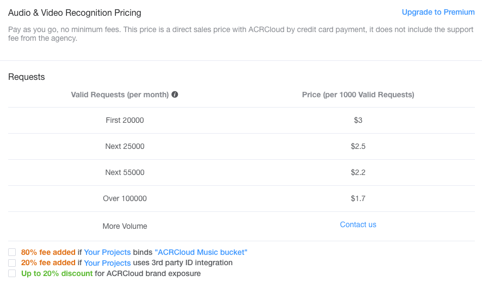Screen dimensions: 482x288
Task: Open Your Projects link in 20% fee line
Action: [107, 263]
